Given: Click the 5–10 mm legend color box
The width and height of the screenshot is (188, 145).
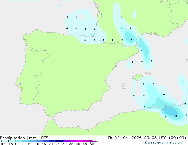Looking at the screenshot, I should pyautogui.click(x=32, y=141).
